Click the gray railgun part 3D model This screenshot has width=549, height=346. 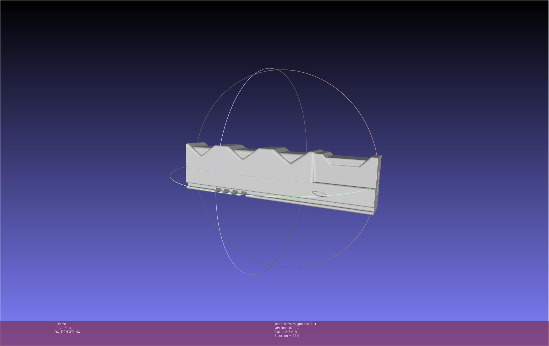pyautogui.click(x=284, y=179)
